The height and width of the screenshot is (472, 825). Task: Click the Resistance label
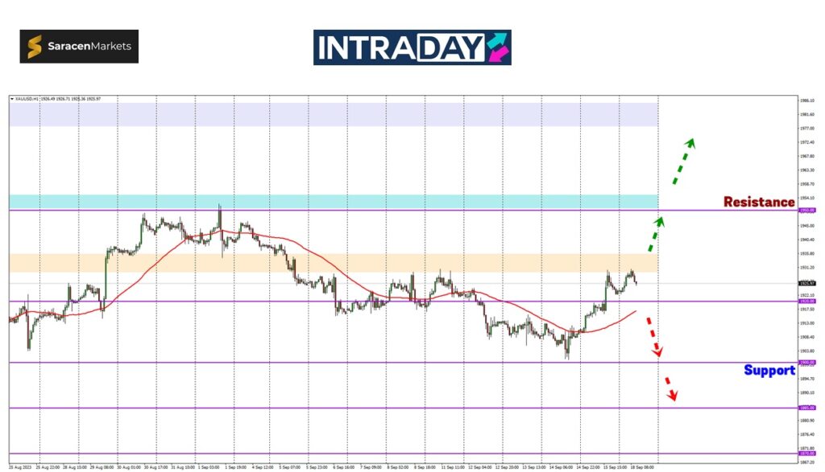click(758, 202)
